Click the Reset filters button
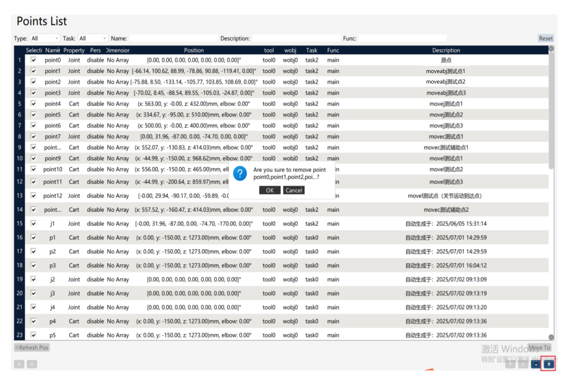Image resolution: width=565 pixels, height=375 pixels. [x=546, y=38]
